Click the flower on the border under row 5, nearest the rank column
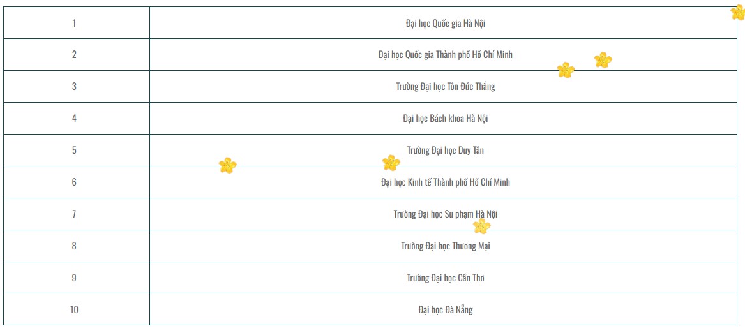The image size is (745, 333). pyautogui.click(x=227, y=166)
